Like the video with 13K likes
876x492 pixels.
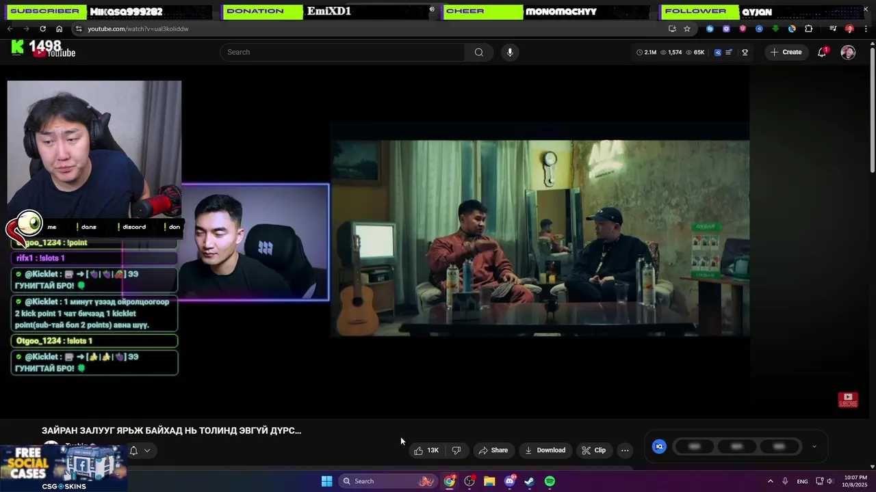426,450
